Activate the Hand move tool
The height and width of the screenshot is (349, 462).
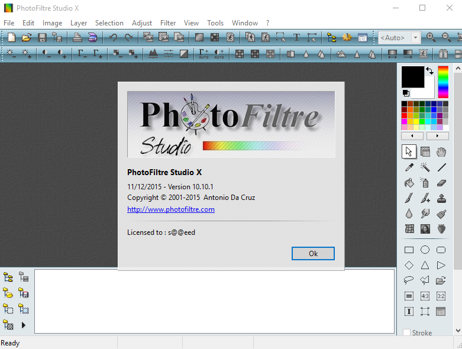pos(441,152)
